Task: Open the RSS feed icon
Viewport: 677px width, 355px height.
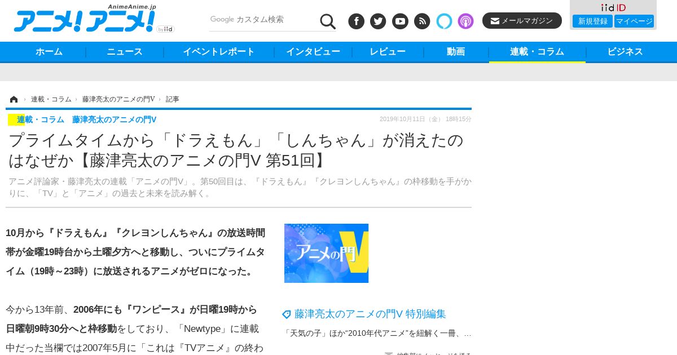Action: 422,21
